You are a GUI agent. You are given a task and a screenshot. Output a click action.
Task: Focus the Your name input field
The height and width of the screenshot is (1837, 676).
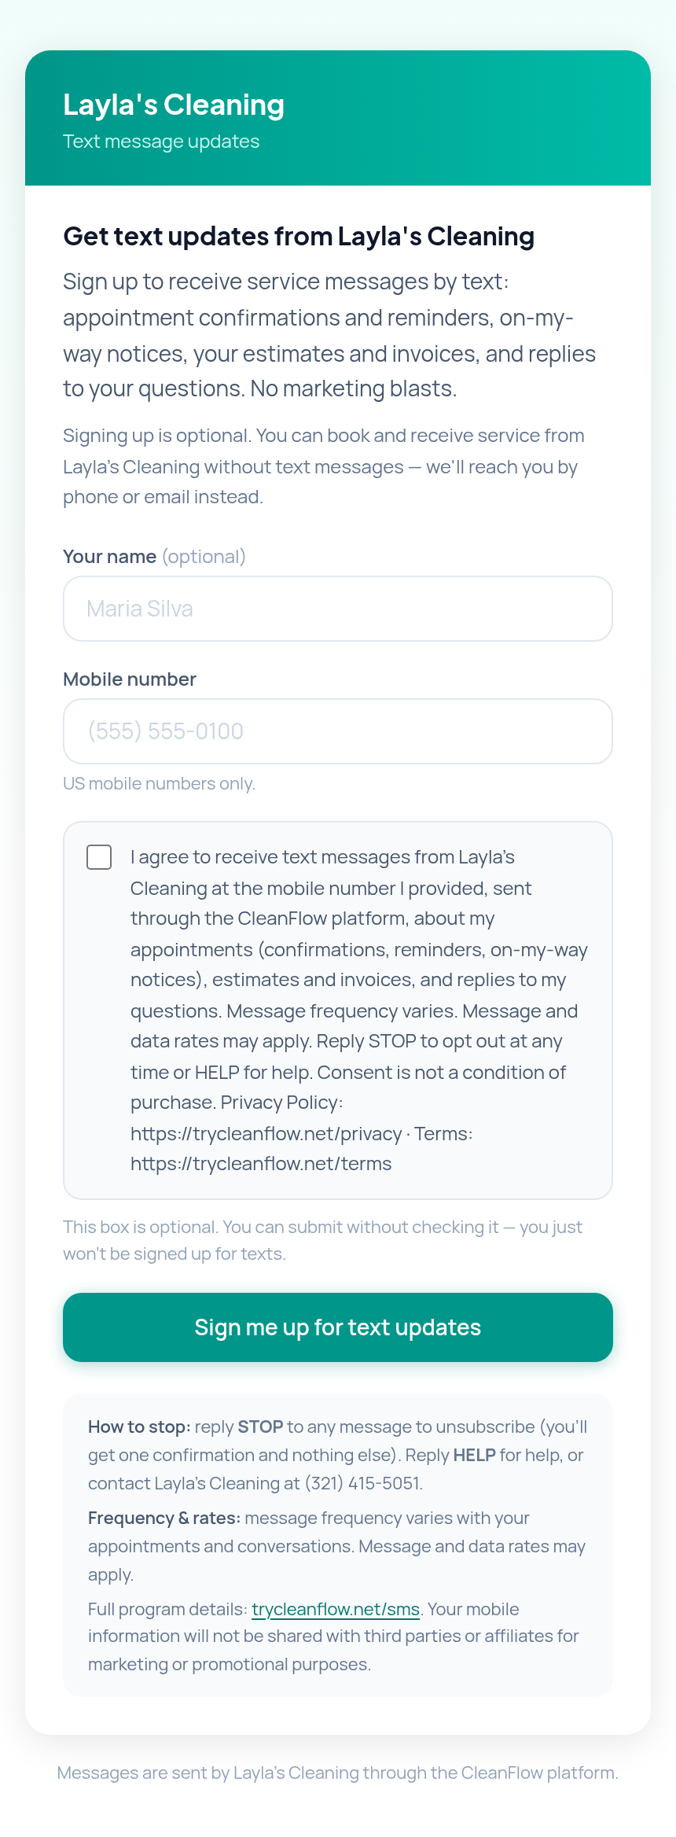338,609
